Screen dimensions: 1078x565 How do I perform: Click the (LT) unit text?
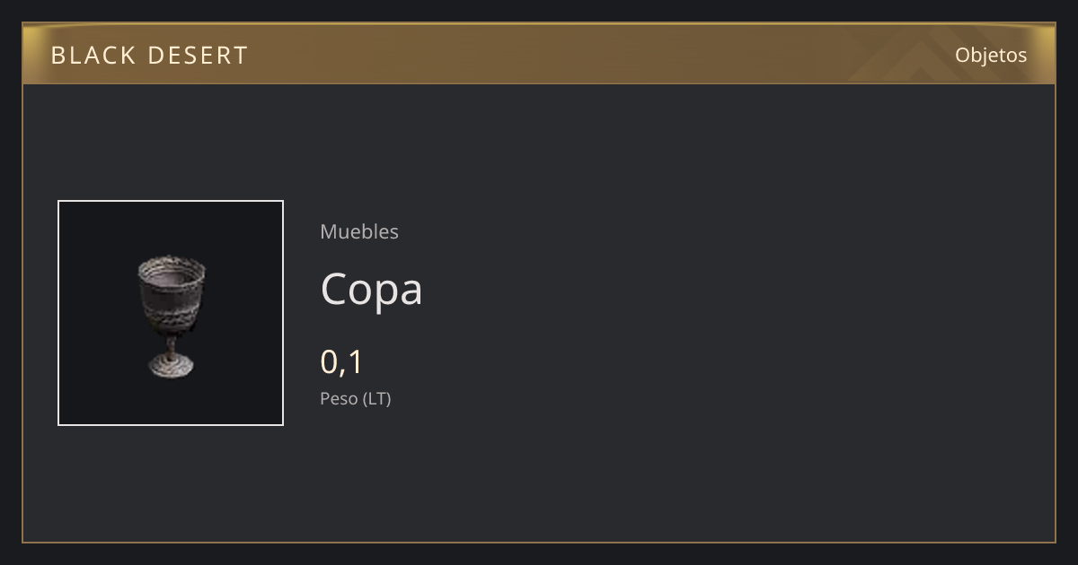377,399
